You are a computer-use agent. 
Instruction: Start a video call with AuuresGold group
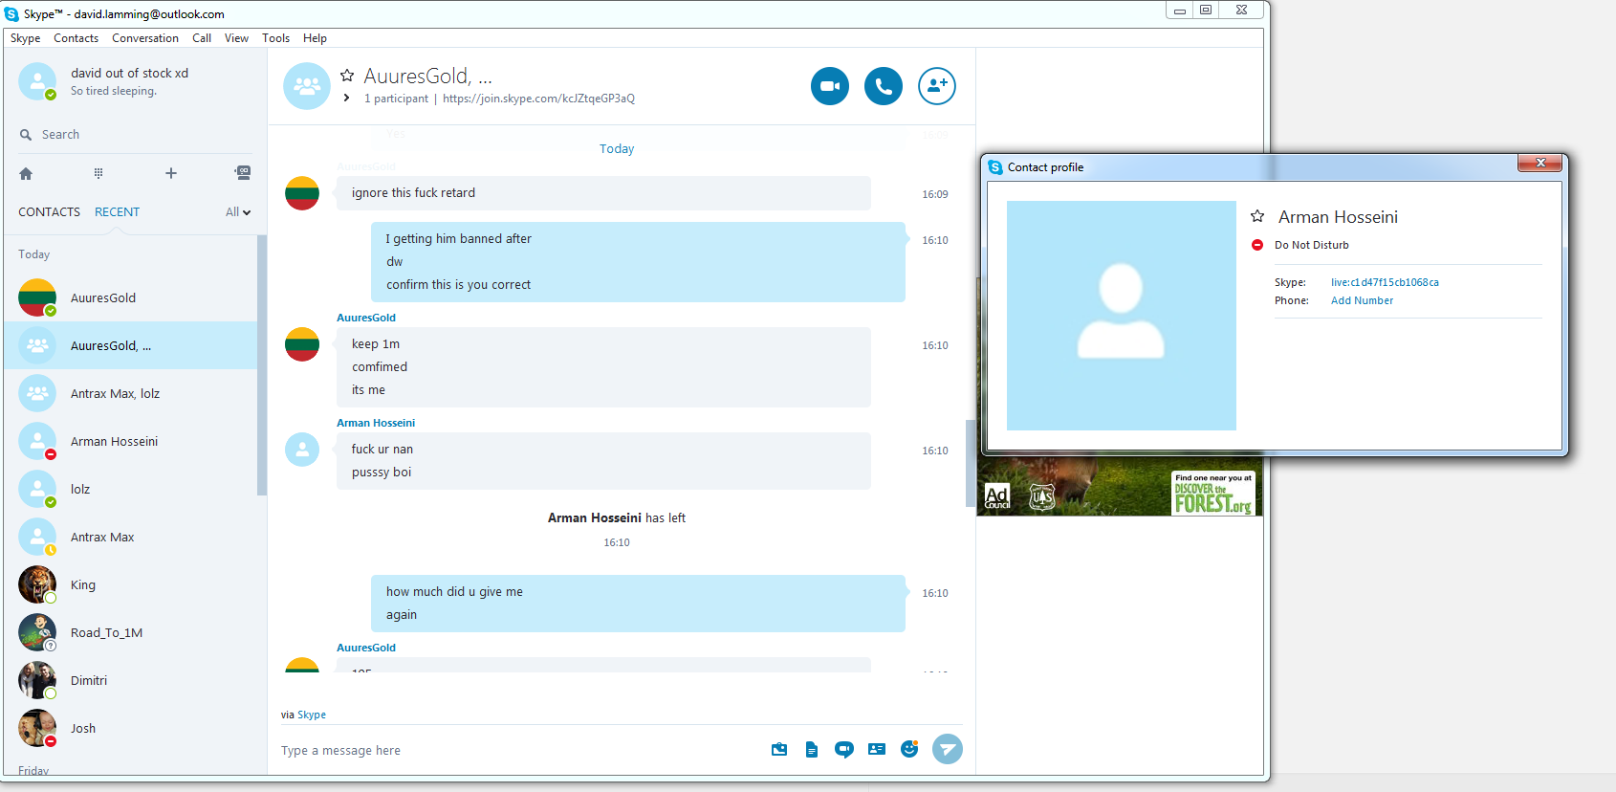tap(830, 86)
